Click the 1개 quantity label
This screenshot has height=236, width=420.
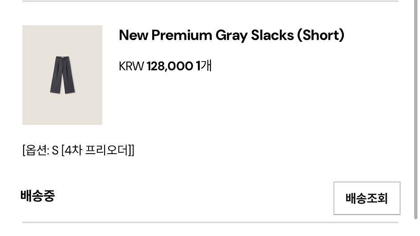click(204, 66)
